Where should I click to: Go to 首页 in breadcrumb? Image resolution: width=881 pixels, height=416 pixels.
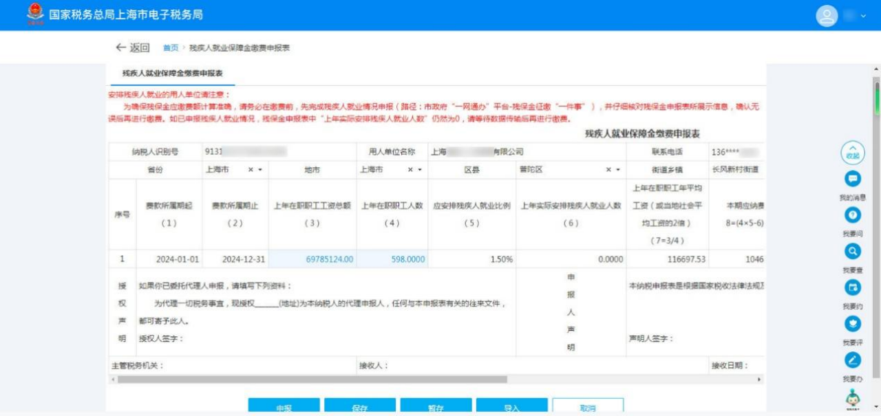(x=170, y=48)
